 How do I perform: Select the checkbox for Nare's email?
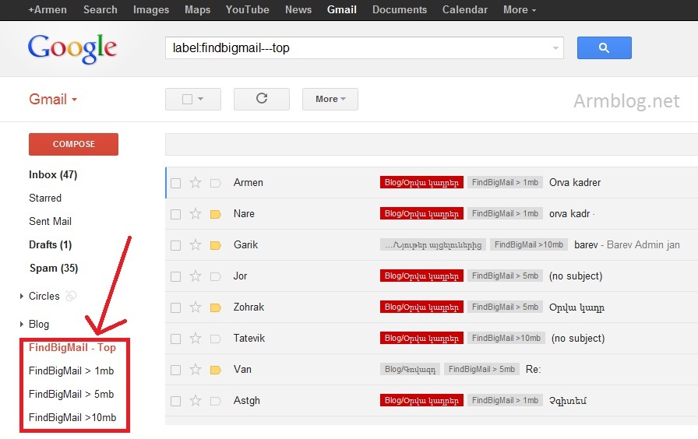(x=176, y=214)
